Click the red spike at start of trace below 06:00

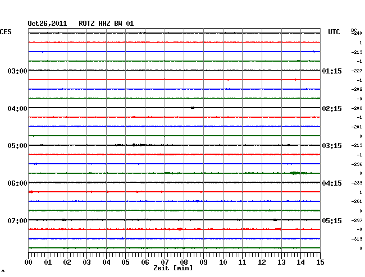(31, 192)
